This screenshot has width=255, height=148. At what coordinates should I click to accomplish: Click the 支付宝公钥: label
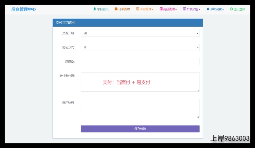[x=67, y=76]
